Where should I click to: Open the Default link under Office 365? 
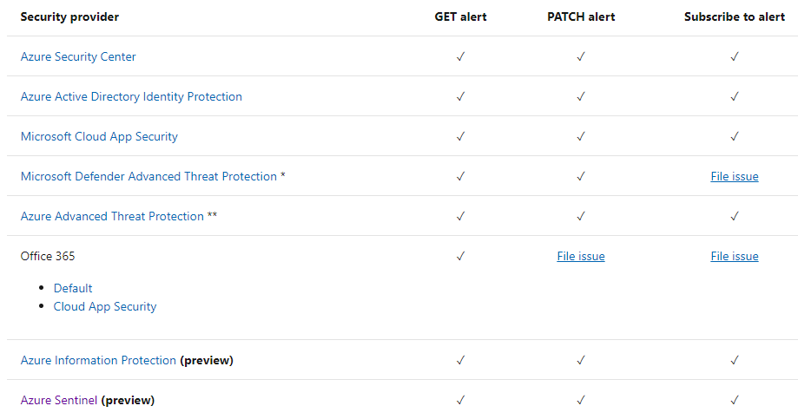(x=73, y=288)
